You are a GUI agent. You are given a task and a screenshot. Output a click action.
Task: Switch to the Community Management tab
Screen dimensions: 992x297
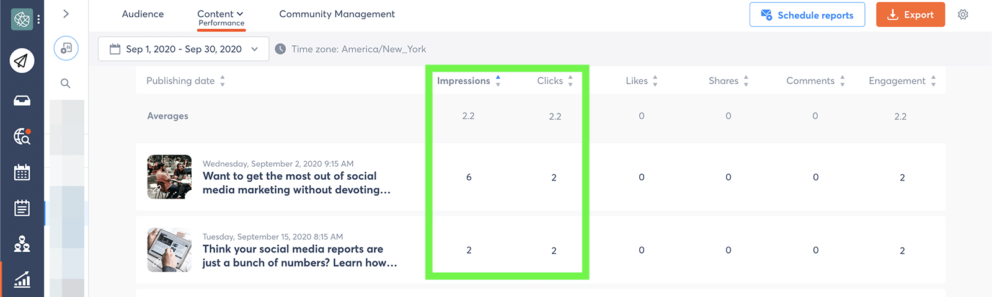[x=337, y=14]
